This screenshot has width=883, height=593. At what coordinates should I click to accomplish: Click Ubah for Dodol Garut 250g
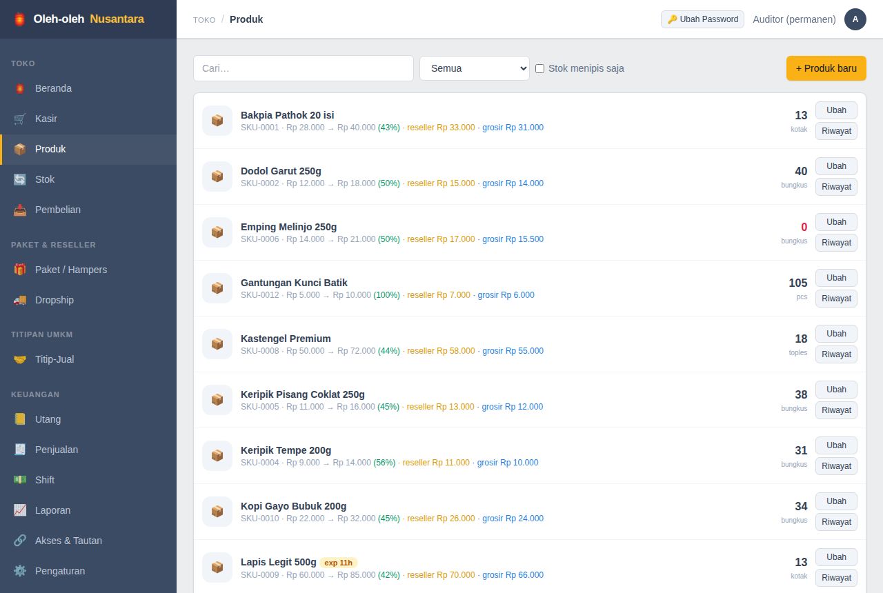click(836, 166)
